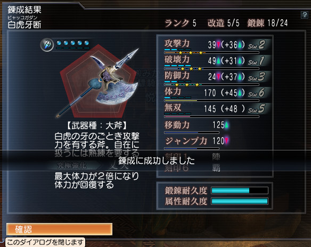
Task: Click the 錬成に成功しました message banner
Action: [157, 161]
